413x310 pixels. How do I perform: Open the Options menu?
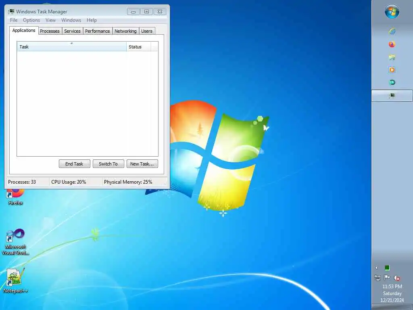coord(31,20)
